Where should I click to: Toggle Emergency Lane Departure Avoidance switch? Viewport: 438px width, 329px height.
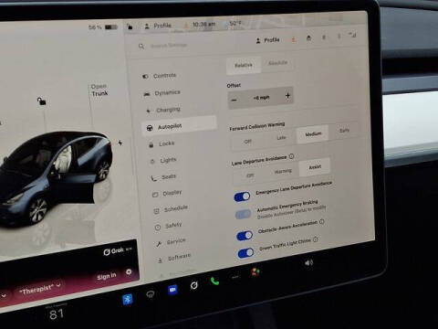tap(243, 196)
